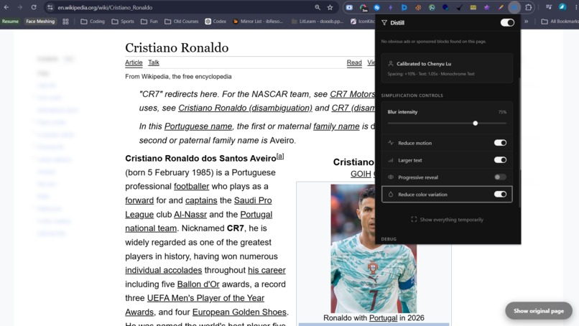This screenshot has width=579, height=326.
Task: Expand hidden bookmarks with the double chevron
Action: point(526,22)
